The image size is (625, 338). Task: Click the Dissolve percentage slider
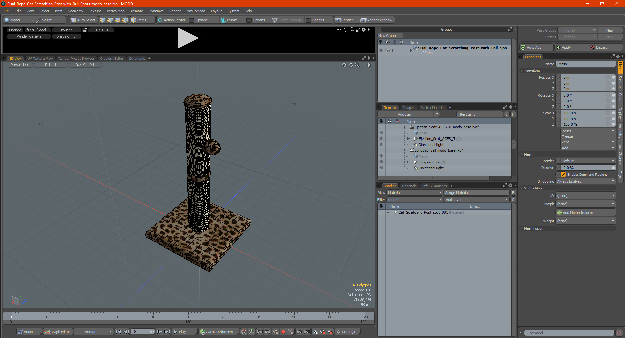586,168
